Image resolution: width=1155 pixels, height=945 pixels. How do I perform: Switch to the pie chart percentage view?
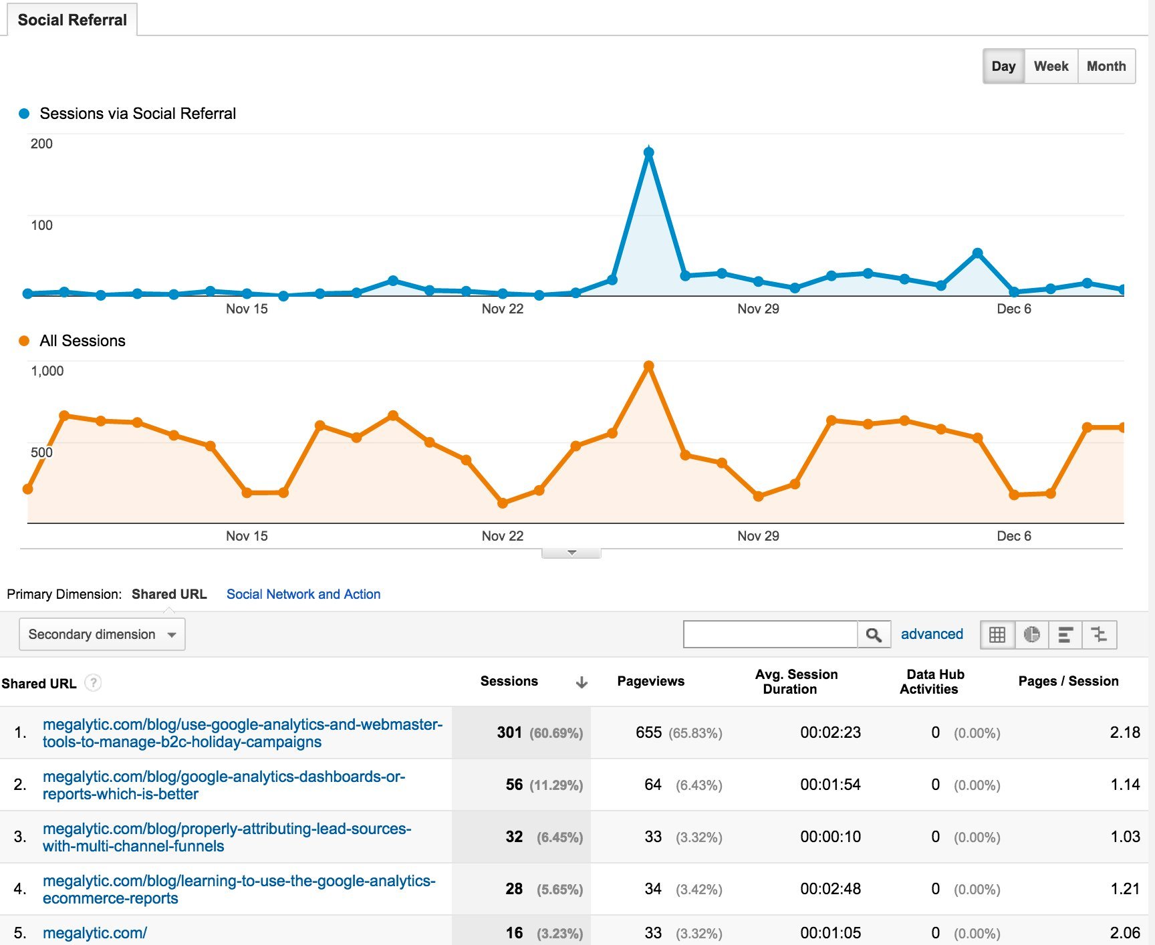1031,634
